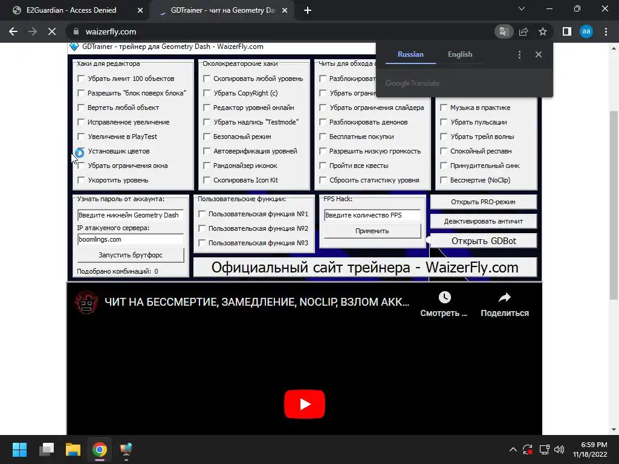
Task: Click the waizerfly.com address bar
Action: pyautogui.click(x=280, y=31)
